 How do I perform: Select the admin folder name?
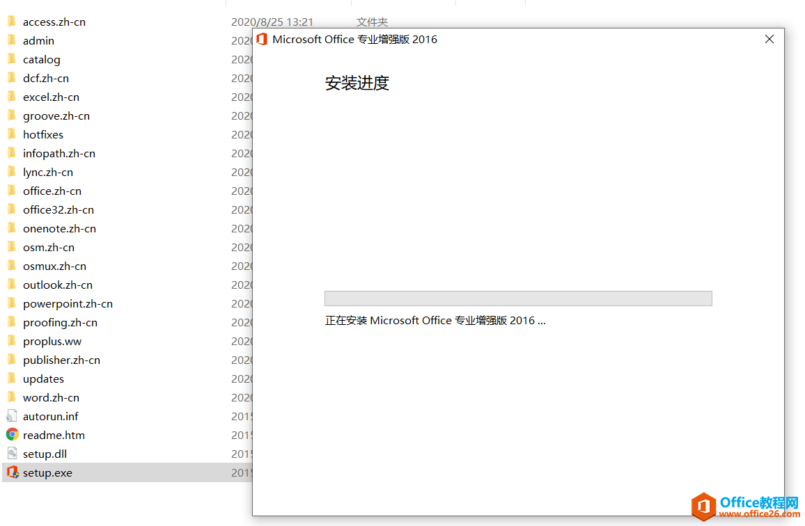point(38,40)
